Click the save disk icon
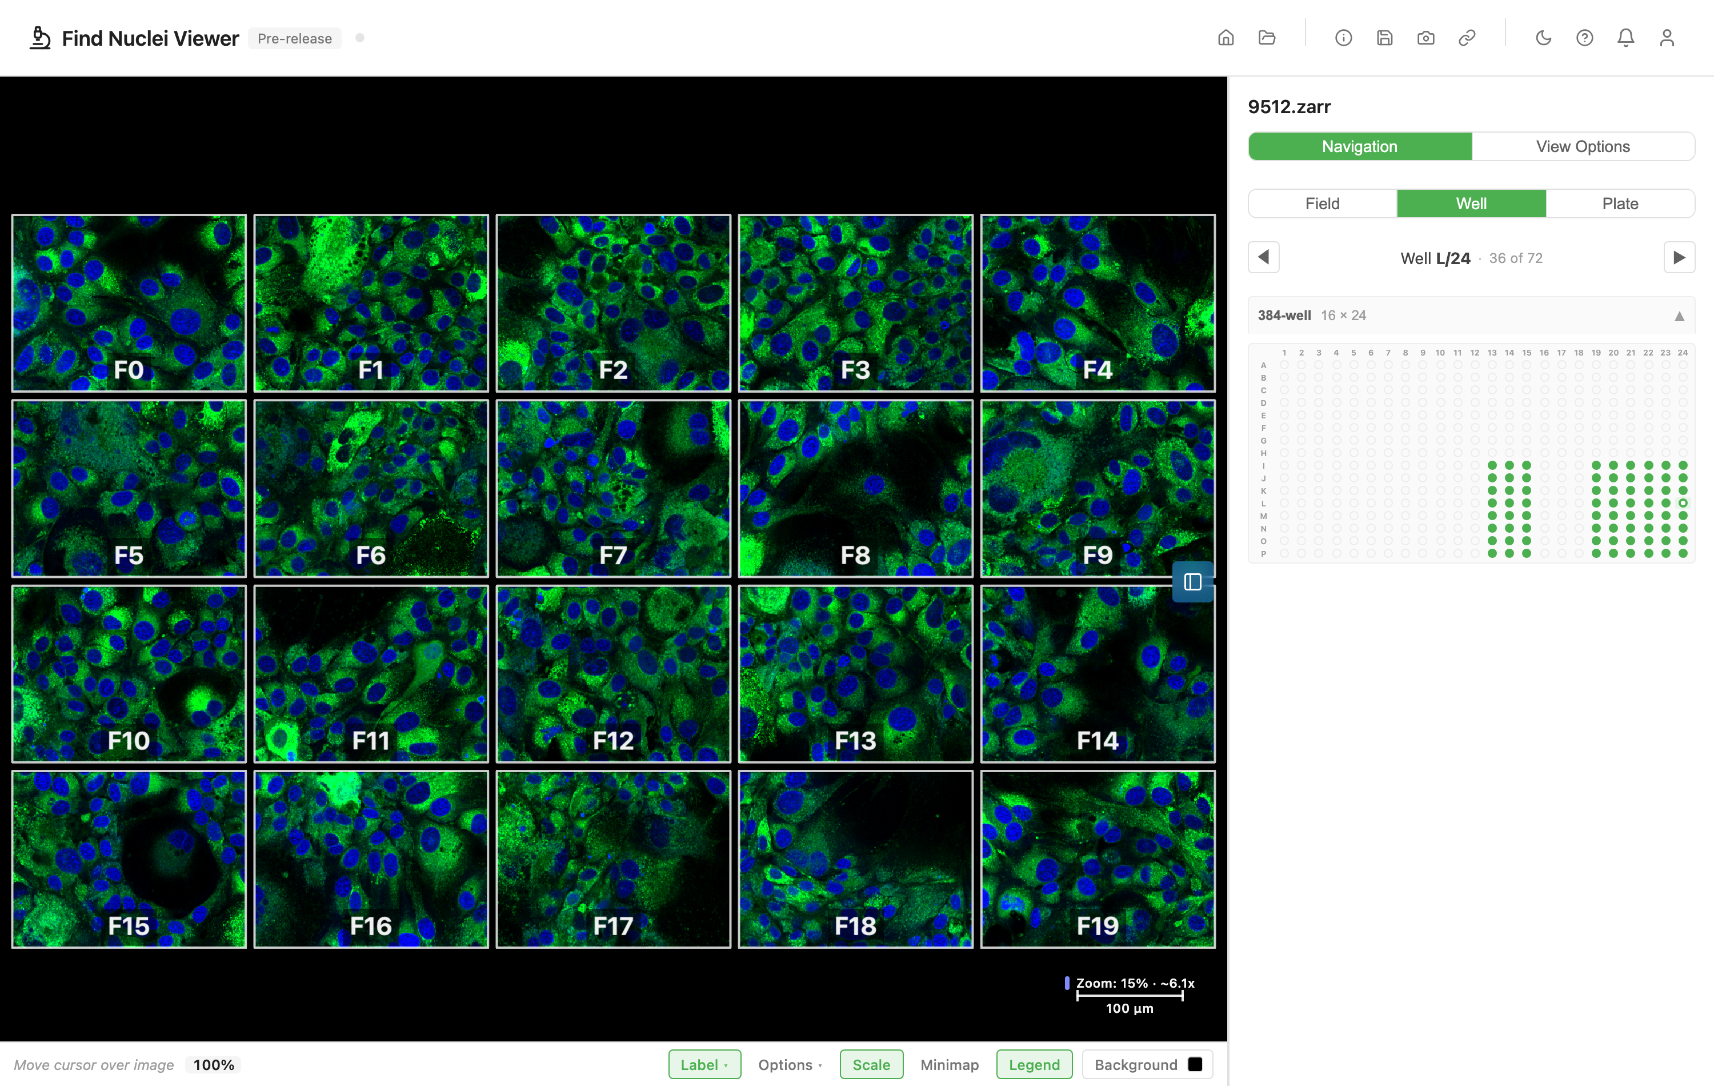 (1384, 38)
